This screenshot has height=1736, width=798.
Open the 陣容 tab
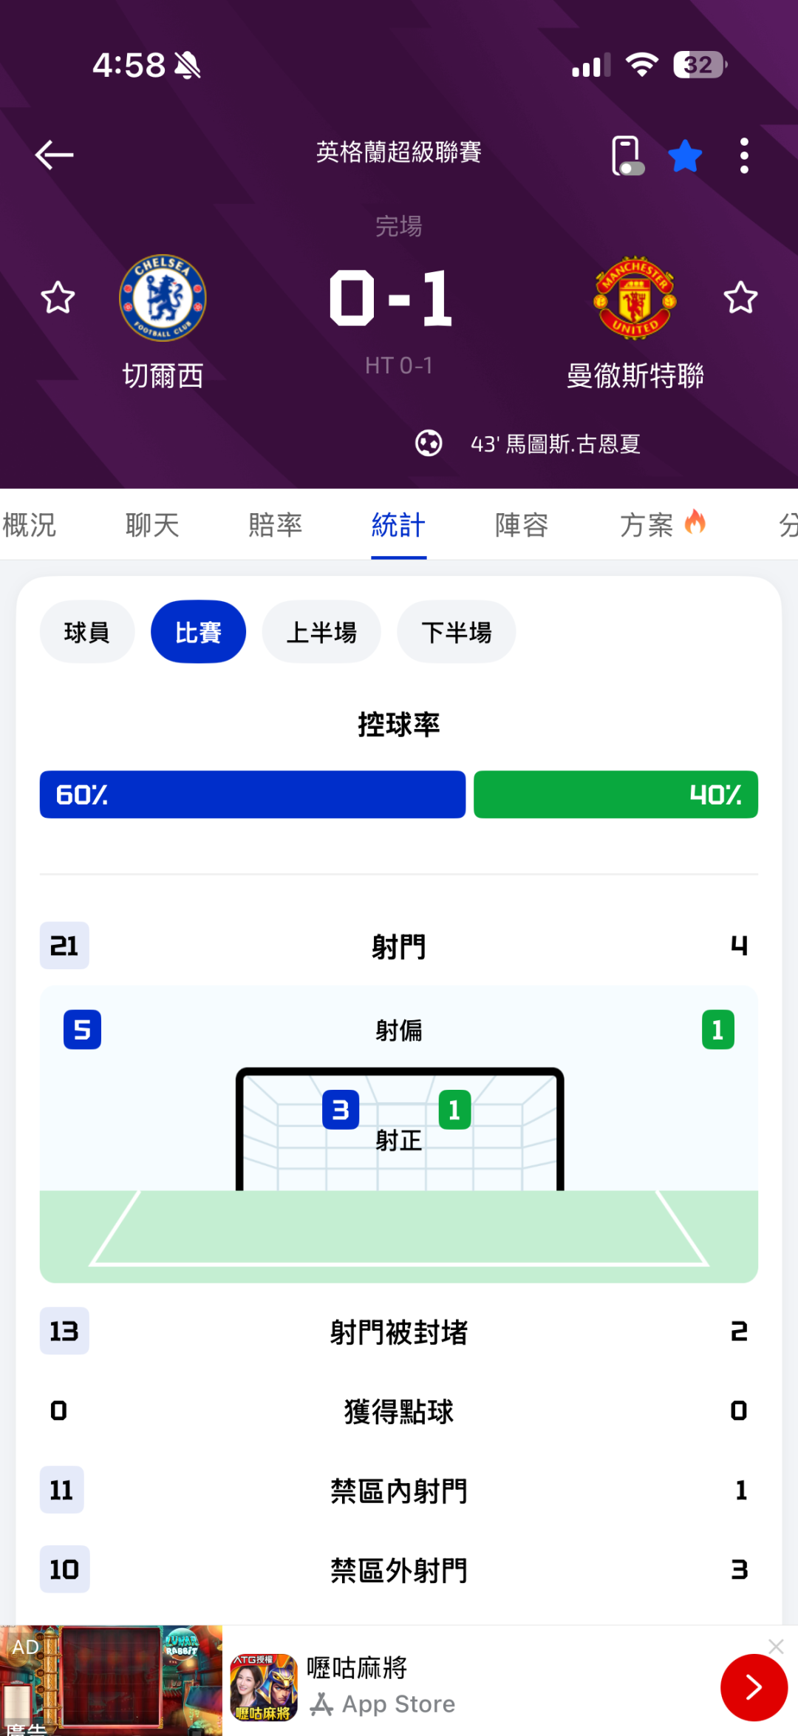point(522,525)
